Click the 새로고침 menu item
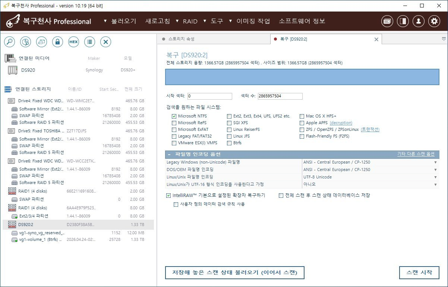Image resolution: width=448 pixels, height=287 pixels. [x=158, y=21]
